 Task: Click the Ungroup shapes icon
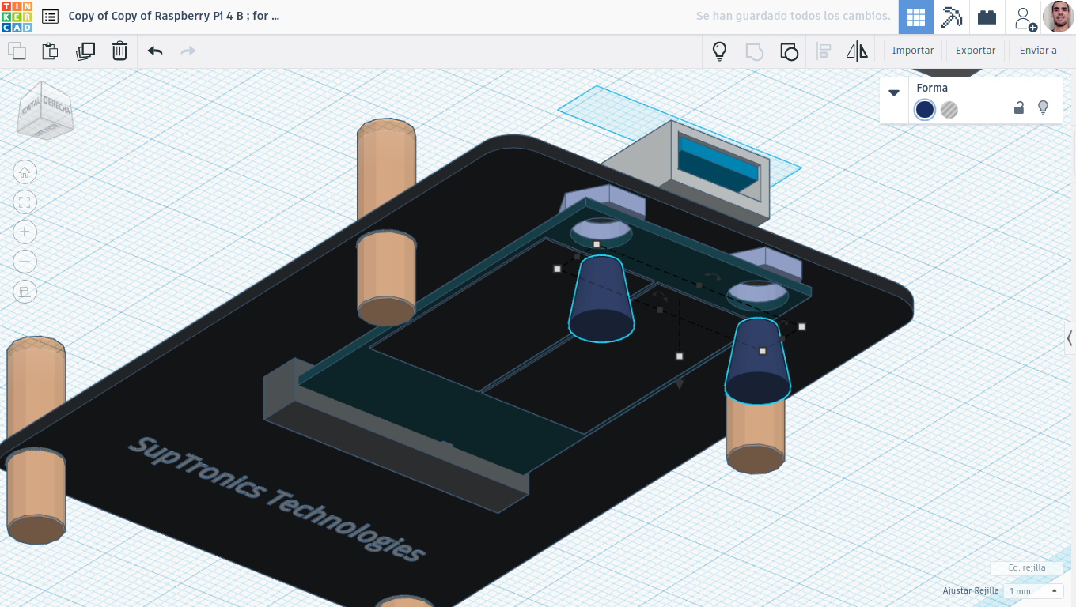(x=789, y=51)
